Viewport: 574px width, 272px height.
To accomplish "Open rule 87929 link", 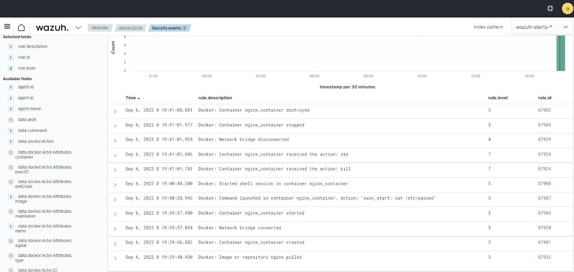I will 545,139.
